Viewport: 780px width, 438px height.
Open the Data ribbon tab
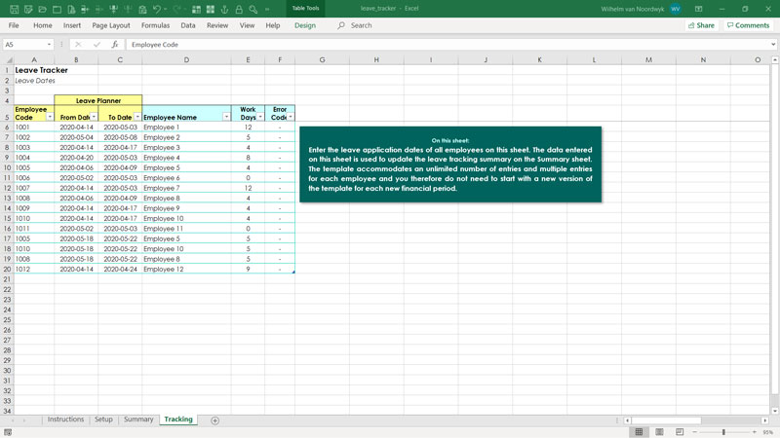[x=188, y=25]
